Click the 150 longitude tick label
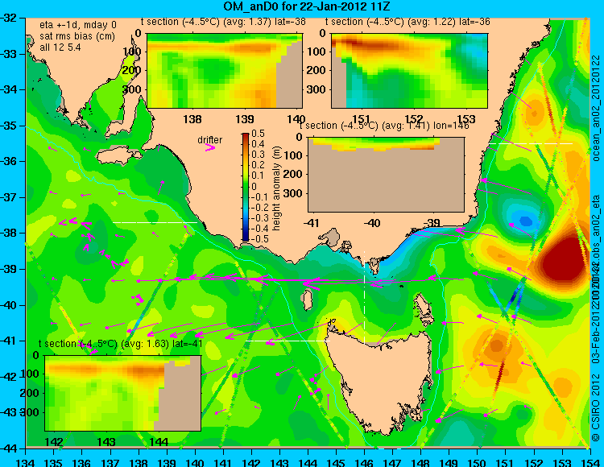Image resolution: width=604 pixels, height=467 pixels. (478, 462)
